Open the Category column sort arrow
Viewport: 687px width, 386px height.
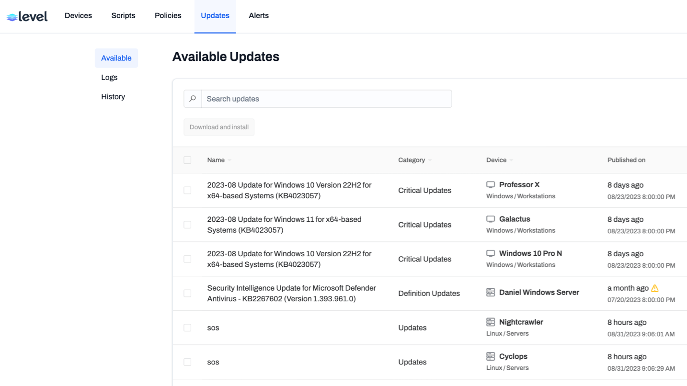pyautogui.click(x=430, y=160)
